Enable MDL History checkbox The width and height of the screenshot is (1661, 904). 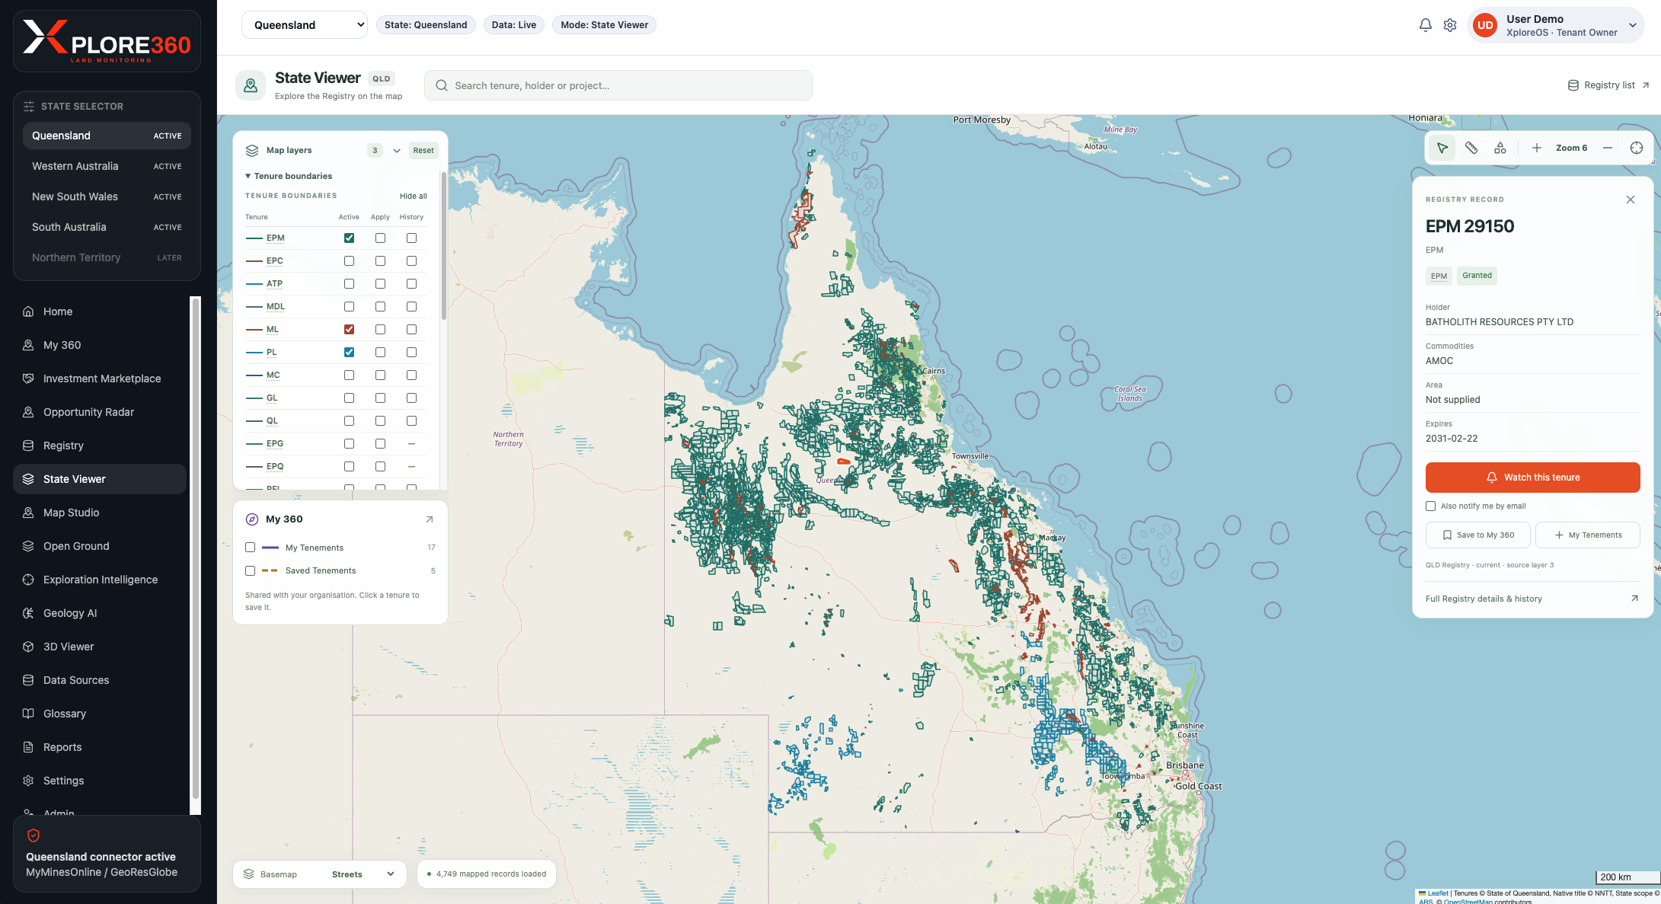click(411, 307)
